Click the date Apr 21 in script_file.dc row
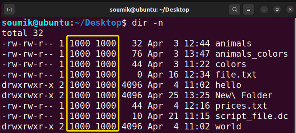The image size is (296, 133). click(x=163, y=117)
